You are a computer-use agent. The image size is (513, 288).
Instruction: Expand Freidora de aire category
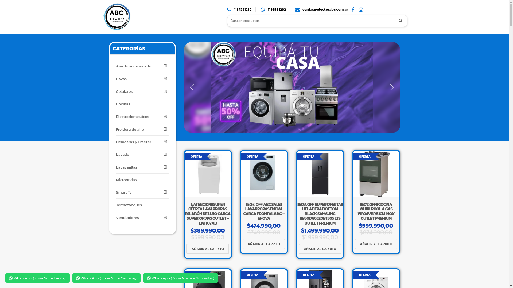pyautogui.click(x=165, y=129)
